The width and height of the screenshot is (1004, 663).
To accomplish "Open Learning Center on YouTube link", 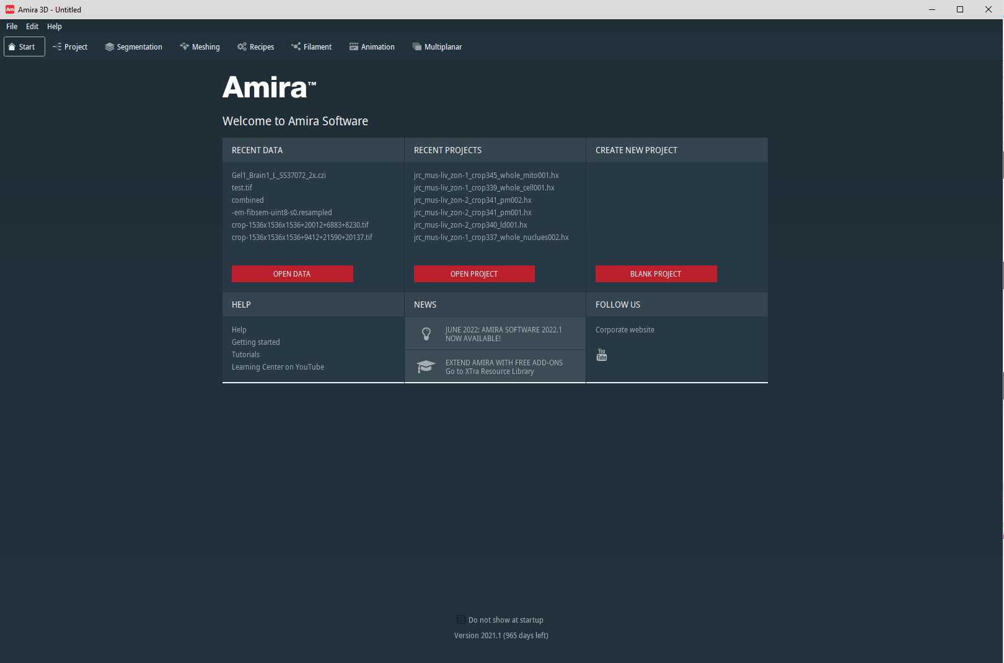I will tap(278, 367).
